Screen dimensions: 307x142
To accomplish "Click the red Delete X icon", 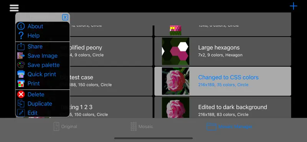I will 21,94.
